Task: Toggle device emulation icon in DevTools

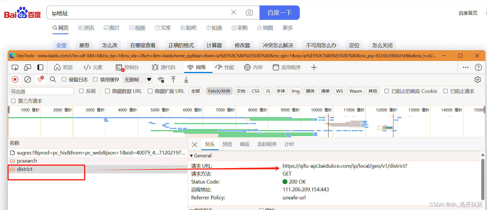Action: pyautogui.click(x=28, y=67)
